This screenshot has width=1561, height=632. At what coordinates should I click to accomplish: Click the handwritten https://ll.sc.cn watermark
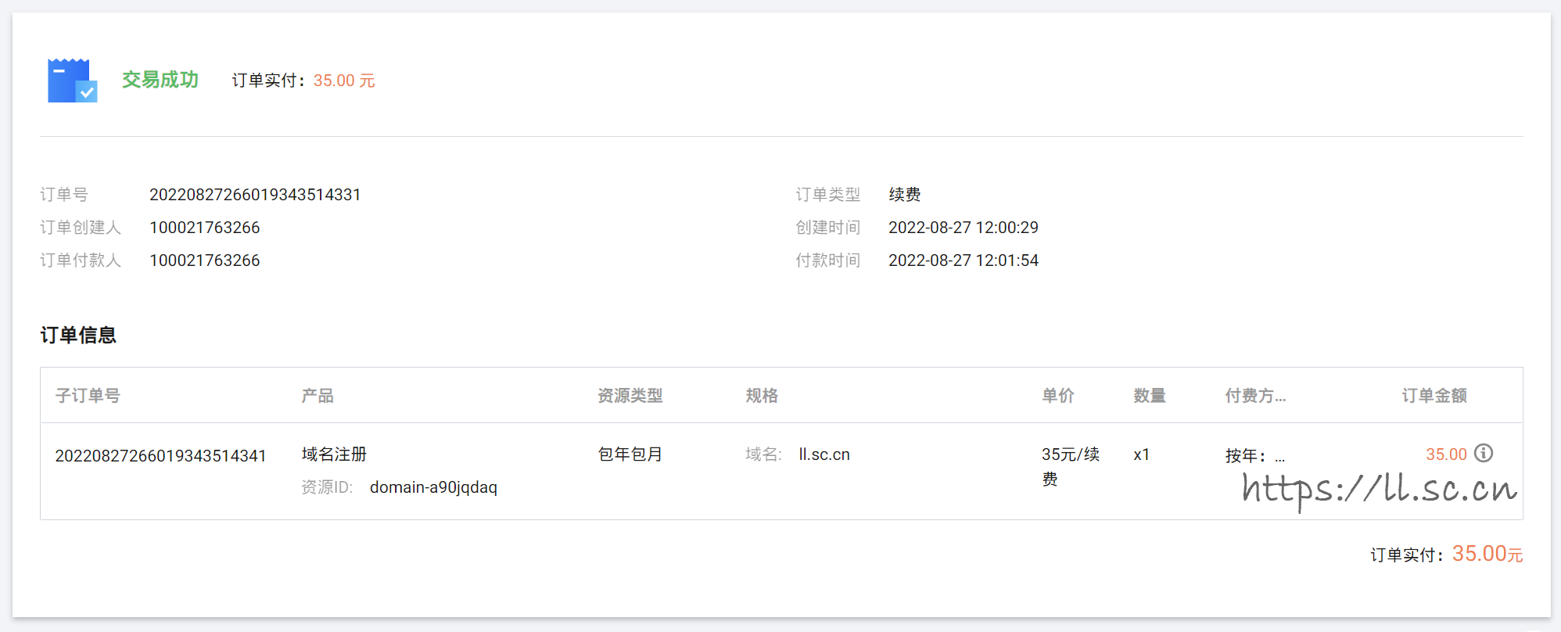pyautogui.click(x=1379, y=490)
